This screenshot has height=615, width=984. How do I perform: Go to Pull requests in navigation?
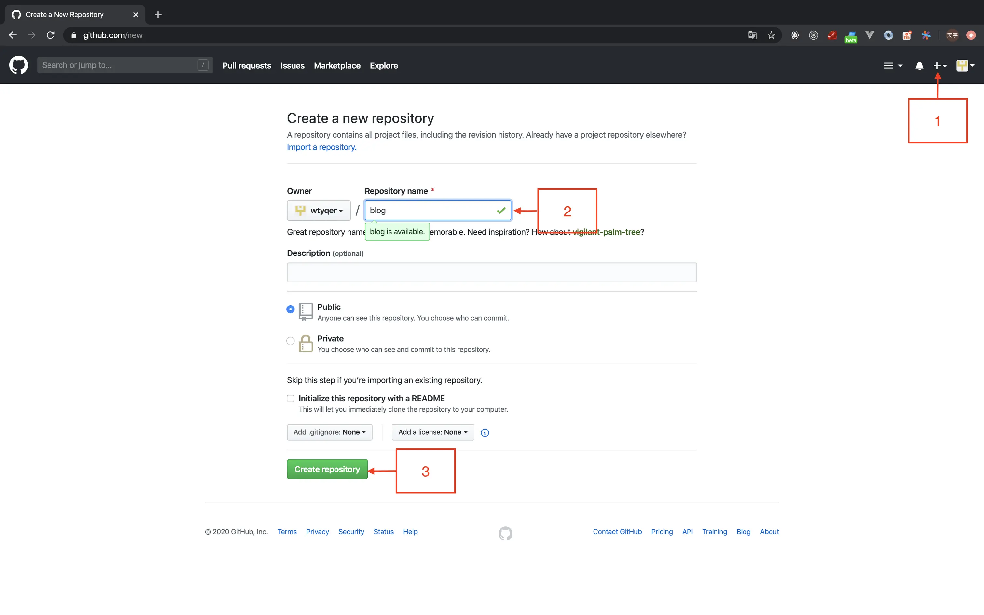tap(246, 65)
